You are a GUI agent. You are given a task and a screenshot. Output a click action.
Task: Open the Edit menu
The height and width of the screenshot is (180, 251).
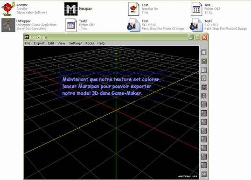coord(51,43)
